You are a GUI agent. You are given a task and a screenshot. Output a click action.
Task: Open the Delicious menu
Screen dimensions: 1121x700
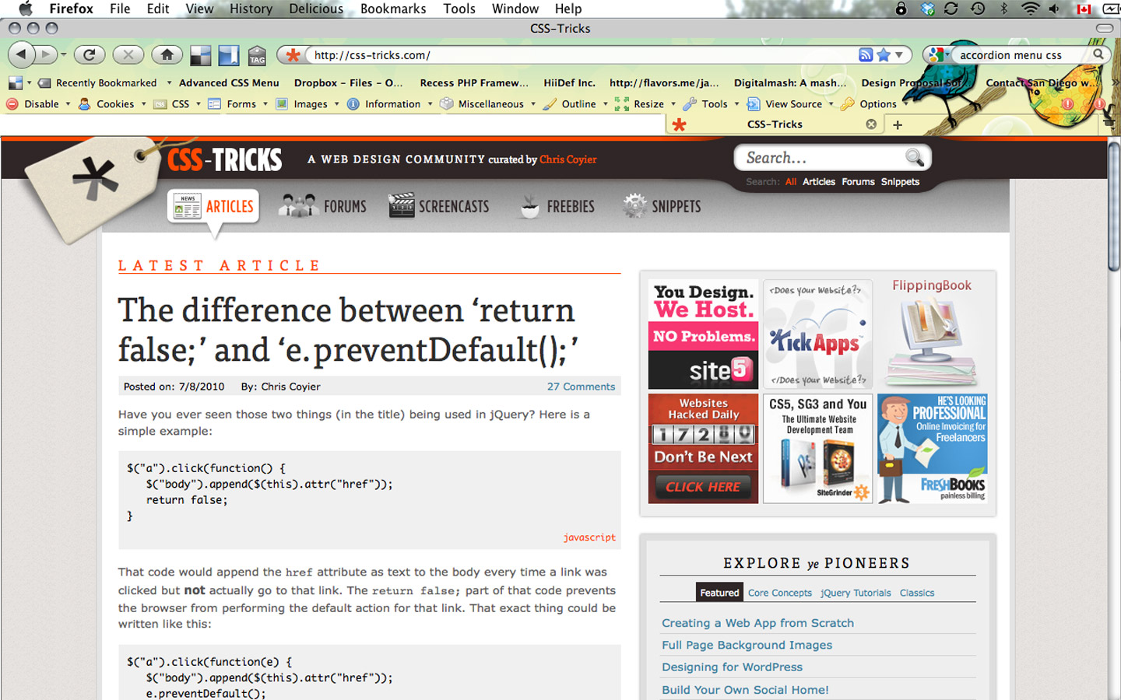316,9
